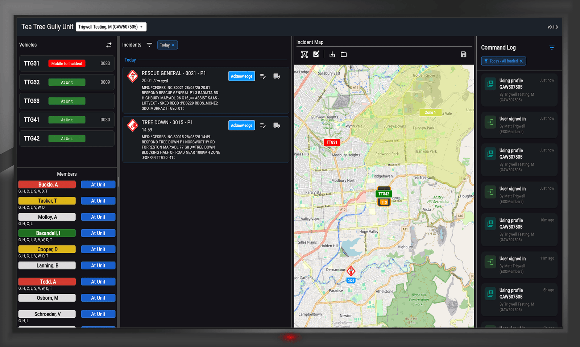The height and width of the screenshot is (347, 580).
Task: Acknowledge the TREE DOWN incident
Action: [241, 125]
